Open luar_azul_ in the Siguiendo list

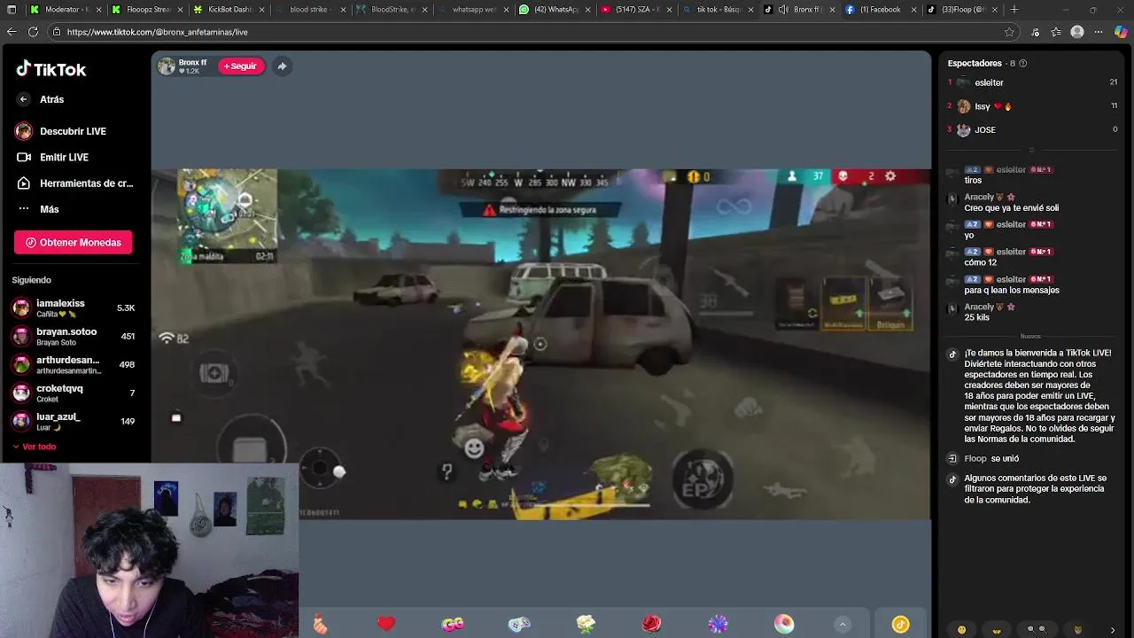coord(73,422)
